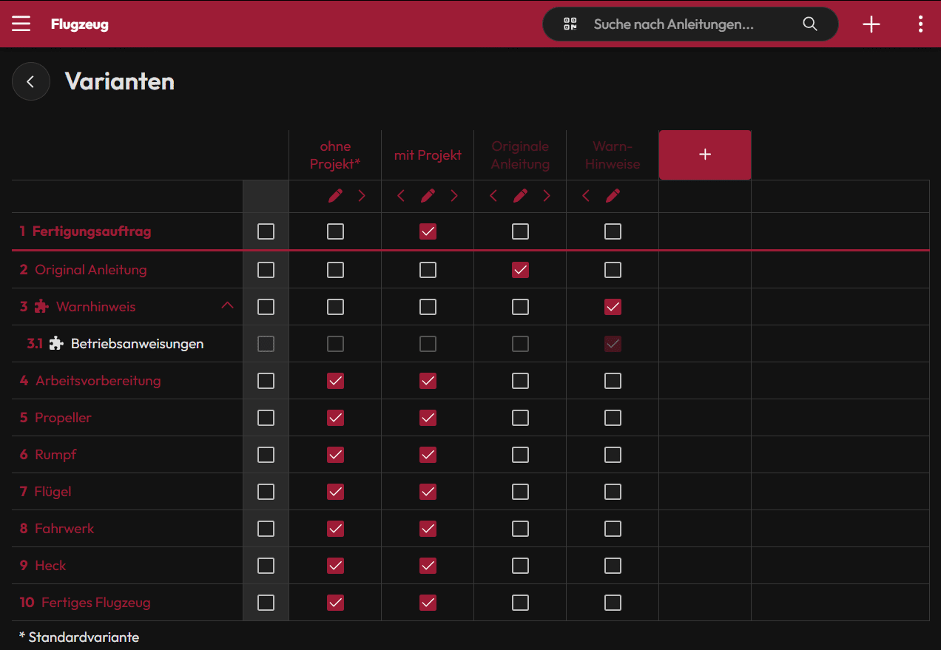Click the QR code scanner icon
The height and width of the screenshot is (650, 941).
(x=570, y=24)
